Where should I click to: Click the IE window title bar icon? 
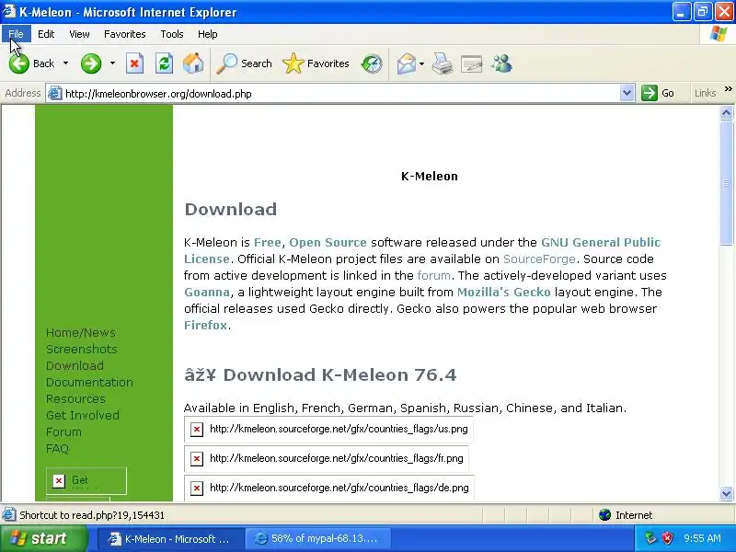pyautogui.click(x=8, y=11)
